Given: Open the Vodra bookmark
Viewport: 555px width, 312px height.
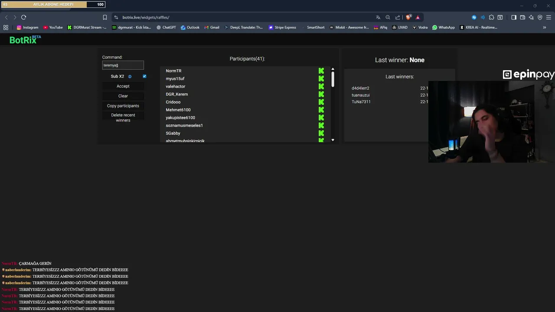Looking at the screenshot, I should point(420,27).
